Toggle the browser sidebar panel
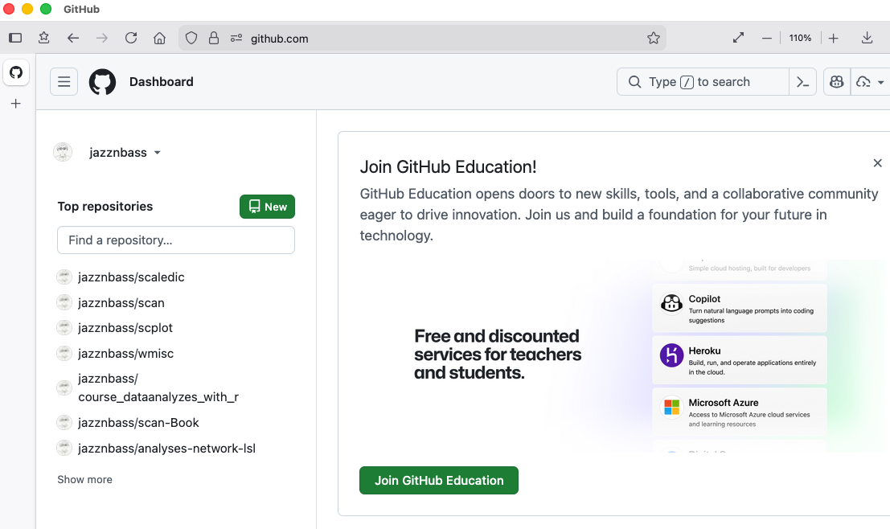The image size is (890, 529). [x=15, y=38]
